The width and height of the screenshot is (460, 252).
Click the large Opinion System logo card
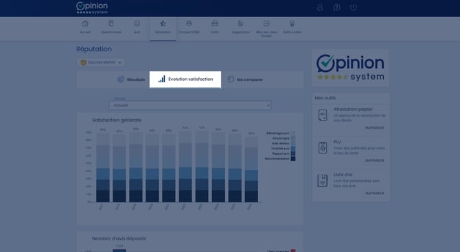(x=351, y=68)
